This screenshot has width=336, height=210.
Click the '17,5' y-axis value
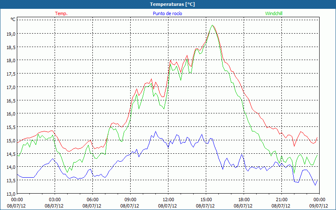(x=11, y=74)
